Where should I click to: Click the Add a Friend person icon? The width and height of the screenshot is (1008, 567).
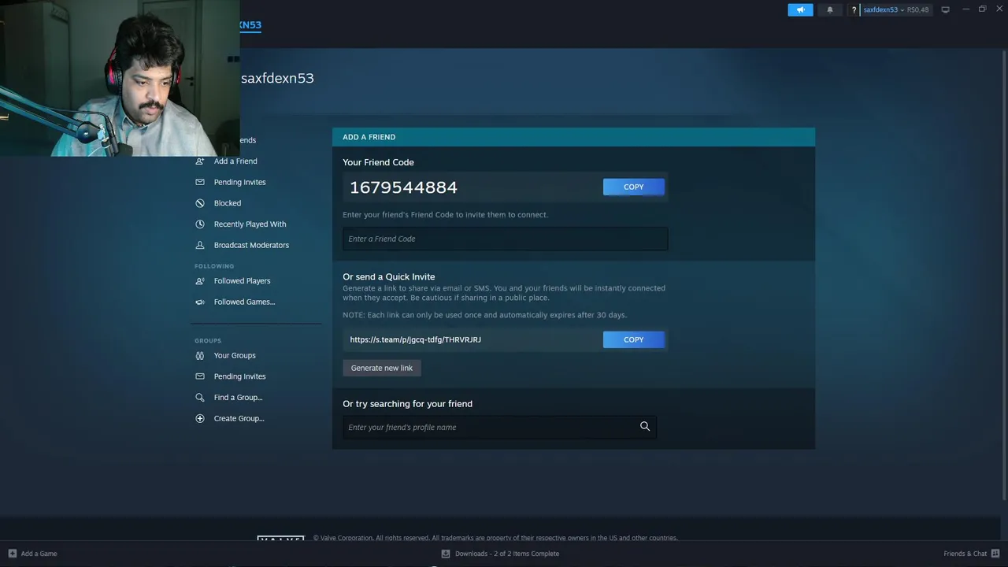tap(200, 161)
